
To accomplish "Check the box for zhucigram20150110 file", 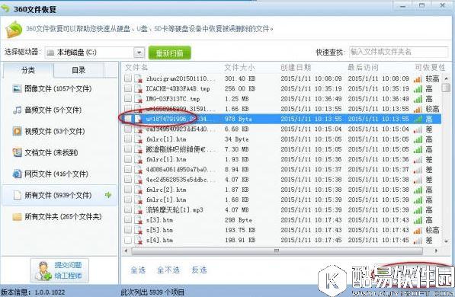I will (128, 78).
